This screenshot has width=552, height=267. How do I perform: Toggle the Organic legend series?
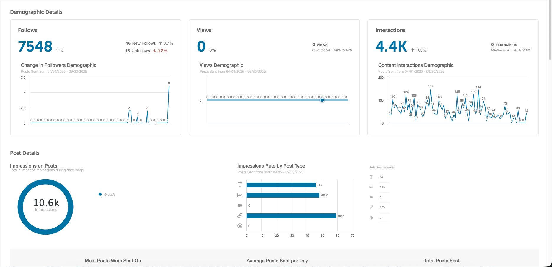click(107, 195)
